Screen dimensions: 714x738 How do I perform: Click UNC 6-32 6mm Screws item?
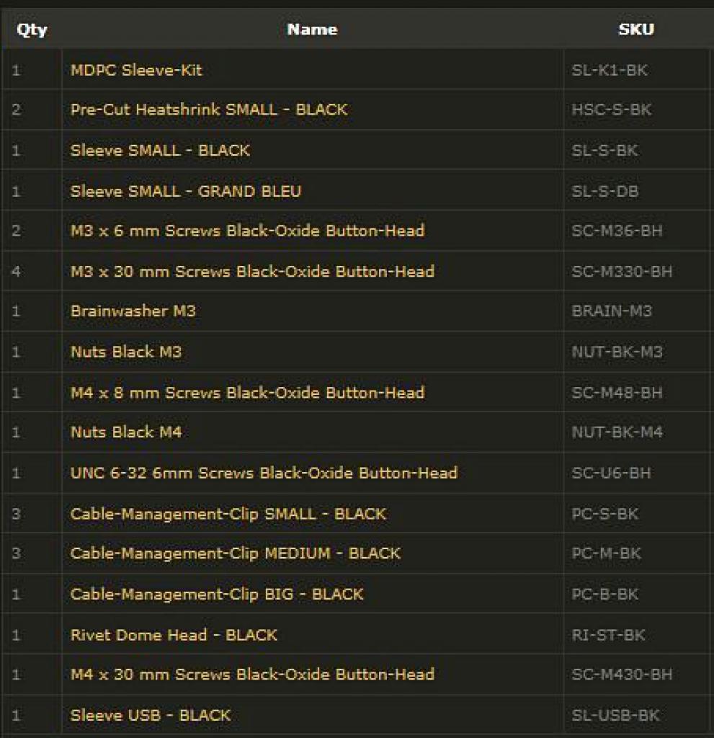tap(264, 473)
